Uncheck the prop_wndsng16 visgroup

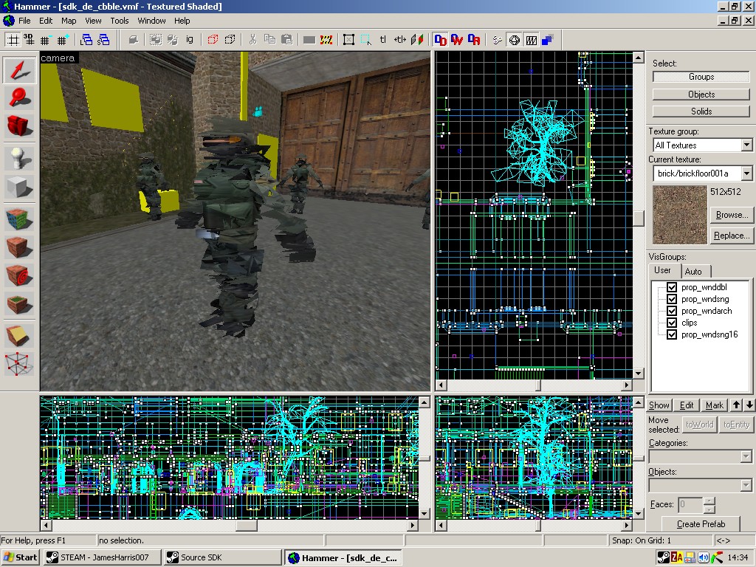(x=672, y=334)
